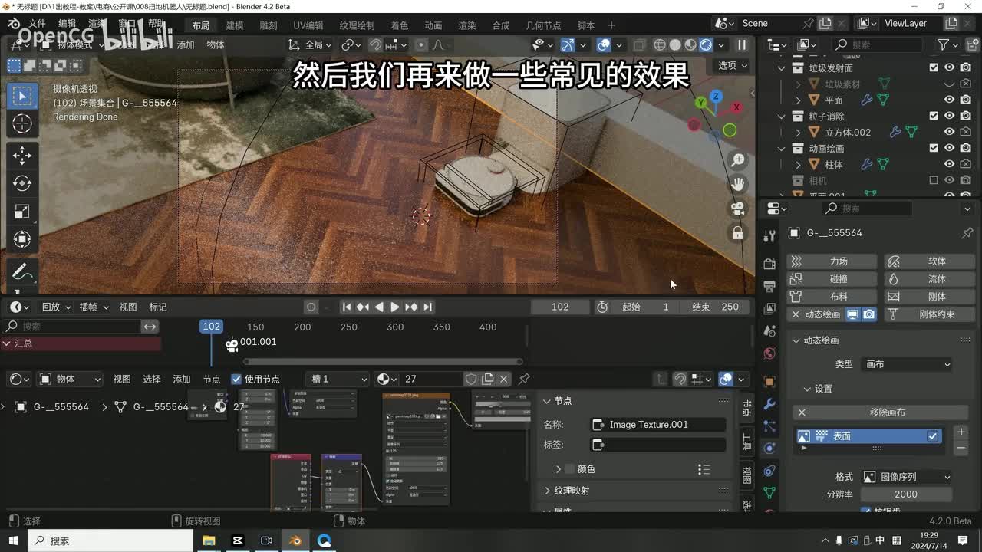Select the box select tool
The width and height of the screenshot is (982, 552).
click(22, 95)
